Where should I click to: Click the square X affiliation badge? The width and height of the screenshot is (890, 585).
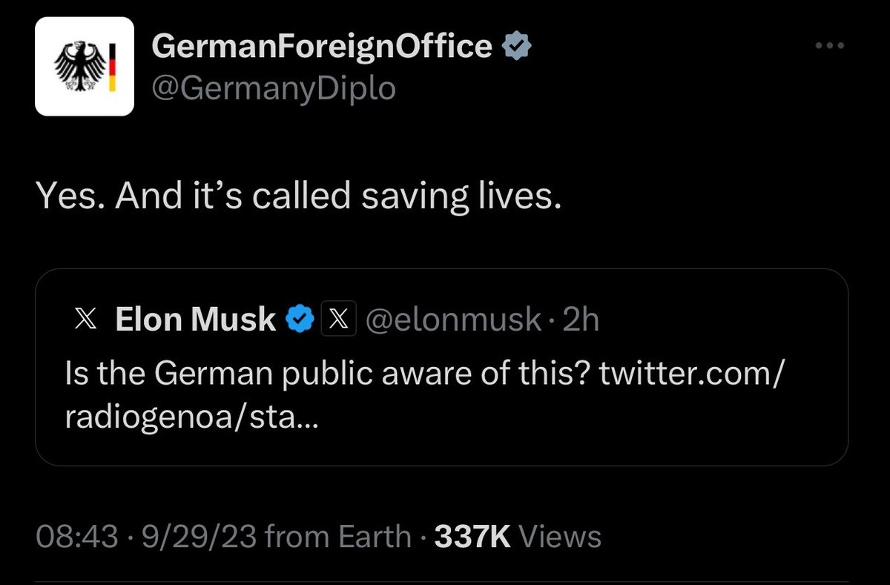(340, 320)
